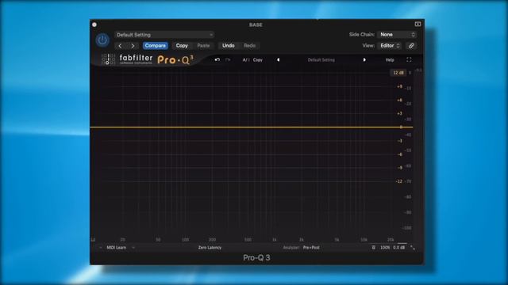Open the View Editor dropdown
508x285 pixels.
tap(390, 46)
